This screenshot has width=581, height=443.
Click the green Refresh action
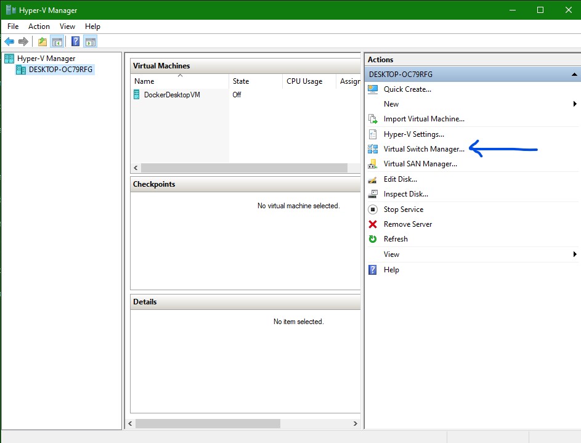pyautogui.click(x=395, y=239)
